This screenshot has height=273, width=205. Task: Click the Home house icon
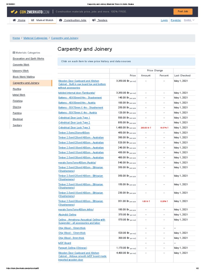[x=14, y=20]
